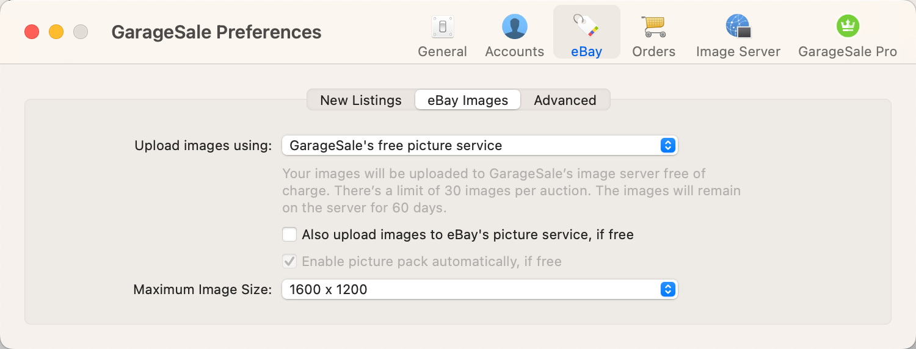Toggle Enable picture pack automatically checkbox
This screenshot has width=916, height=349.
tap(289, 262)
